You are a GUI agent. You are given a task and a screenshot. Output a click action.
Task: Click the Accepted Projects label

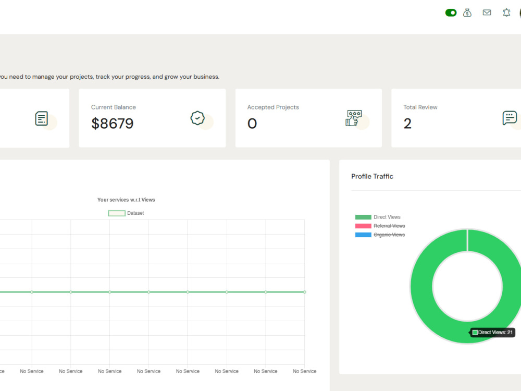tap(273, 107)
